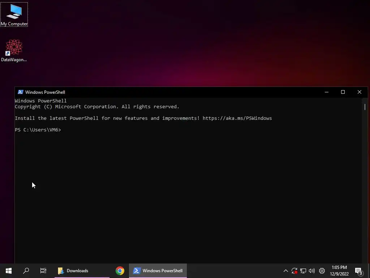Click the Copyright (C) Microsoft Corporation line
The height and width of the screenshot is (278, 370).
(x=97, y=107)
